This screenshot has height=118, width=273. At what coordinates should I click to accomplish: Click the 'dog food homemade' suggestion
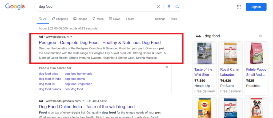pos(78,74)
